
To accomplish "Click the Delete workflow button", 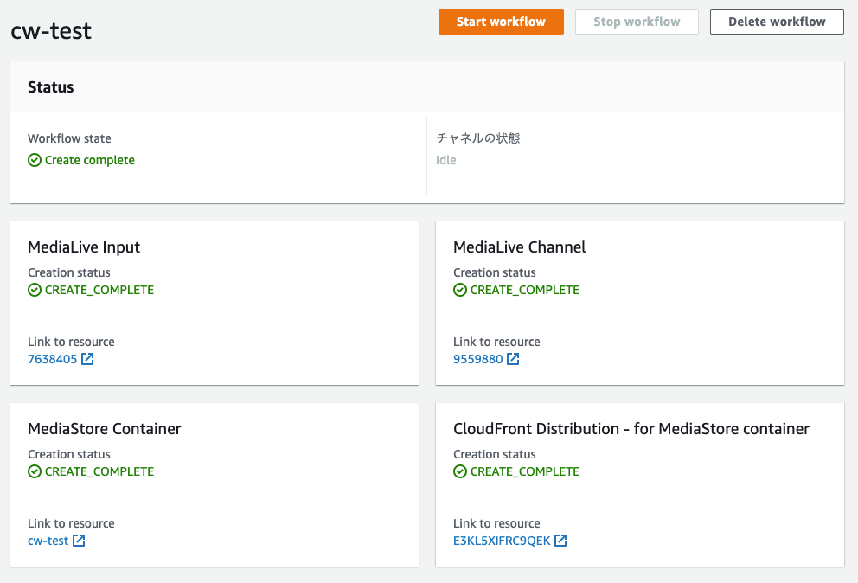I will click(x=777, y=22).
